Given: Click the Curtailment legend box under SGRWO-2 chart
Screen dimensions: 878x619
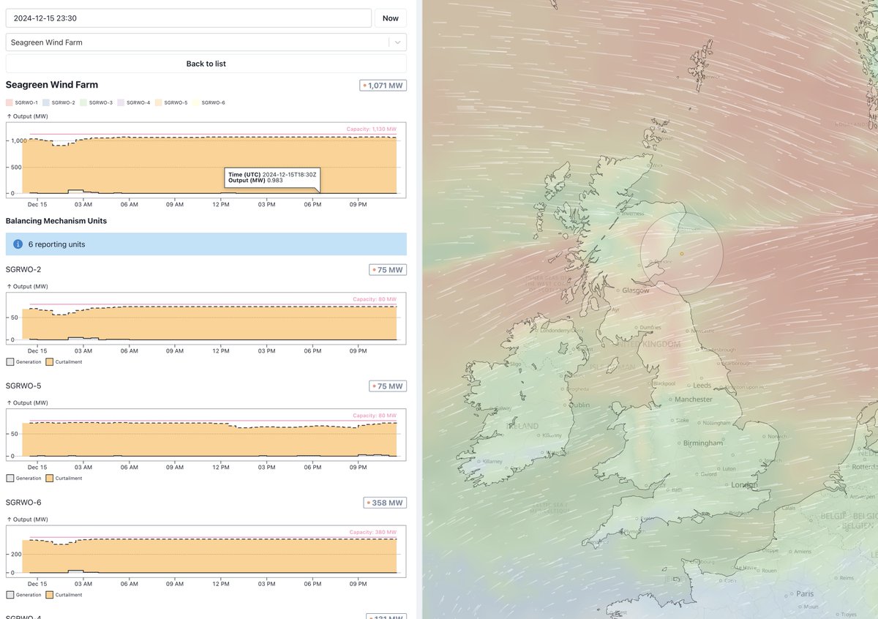Looking at the screenshot, I should point(50,361).
